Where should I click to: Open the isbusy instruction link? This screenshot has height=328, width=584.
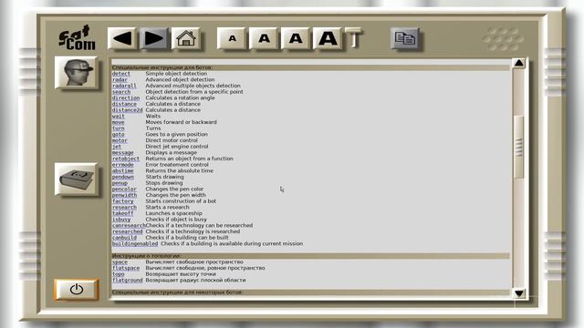coord(121,220)
